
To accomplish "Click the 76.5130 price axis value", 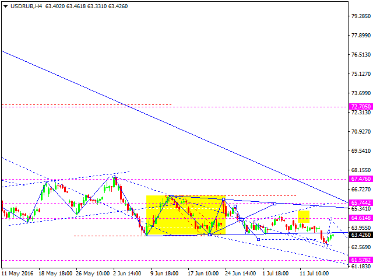I will coord(361,54).
